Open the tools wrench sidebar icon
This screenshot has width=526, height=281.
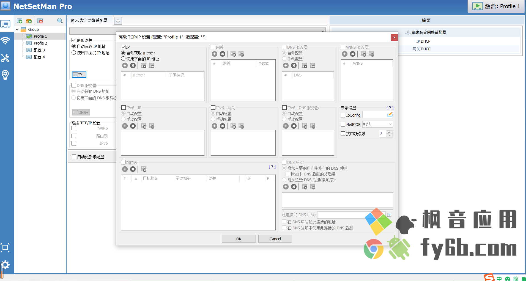coord(5,58)
